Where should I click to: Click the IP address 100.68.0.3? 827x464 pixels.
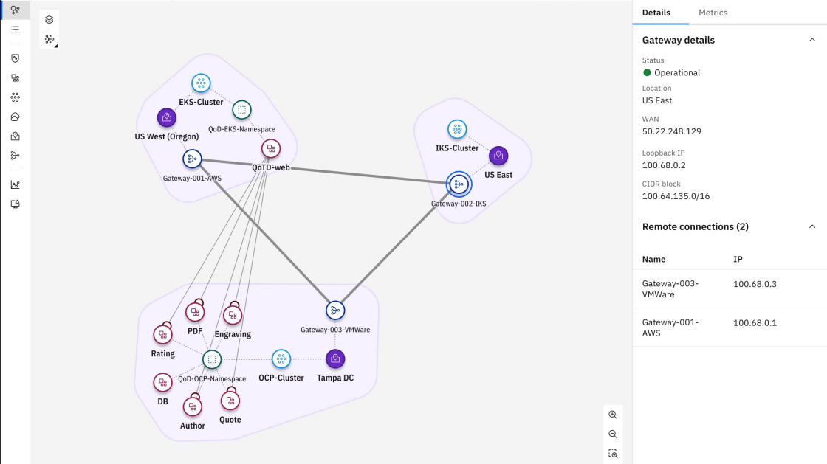tap(755, 285)
